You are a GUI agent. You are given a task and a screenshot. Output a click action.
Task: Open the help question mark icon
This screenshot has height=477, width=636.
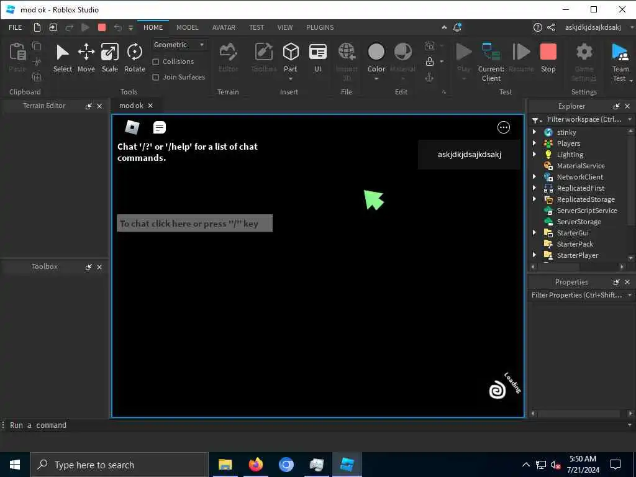click(537, 27)
